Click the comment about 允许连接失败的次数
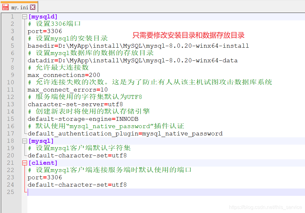Image resolution: width=305 pixels, height=213 pixels. [150, 82]
